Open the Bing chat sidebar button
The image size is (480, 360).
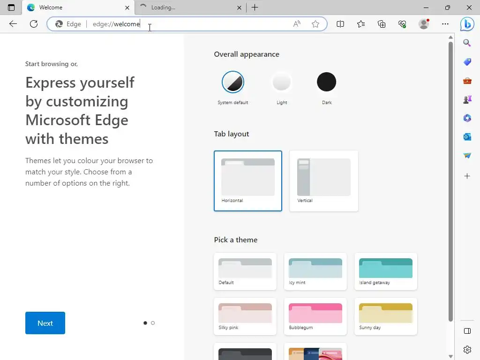pyautogui.click(x=467, y=24)
